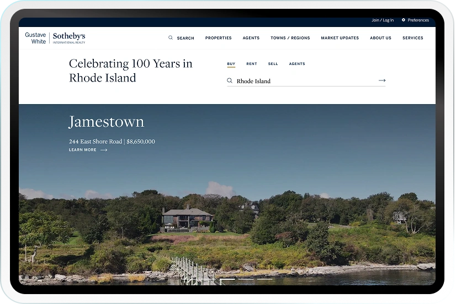Click the Jamestown heading
Screen dimensions: 456x304
point(107,122)
